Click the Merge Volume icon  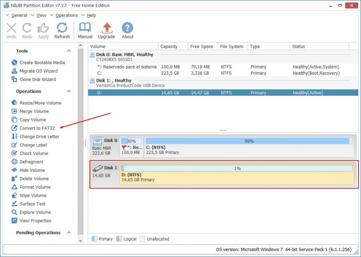pos(14,111)
